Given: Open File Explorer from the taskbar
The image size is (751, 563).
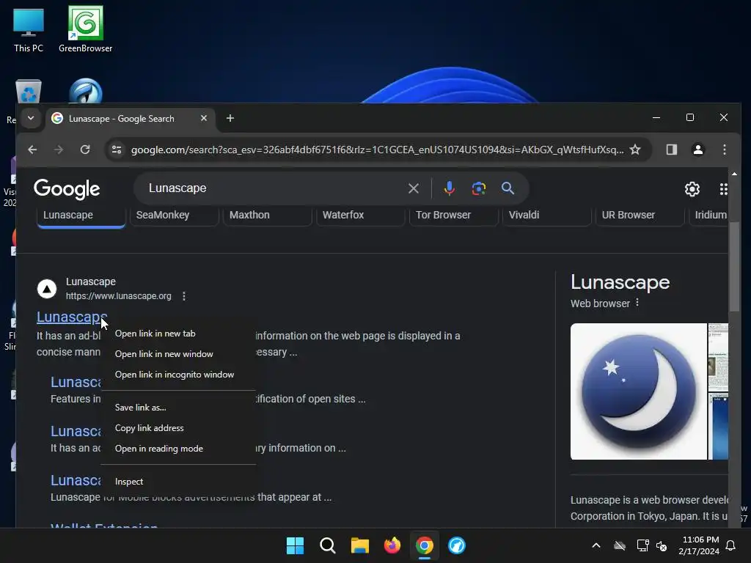Looking at the screenshot, I should pos(359,545).
